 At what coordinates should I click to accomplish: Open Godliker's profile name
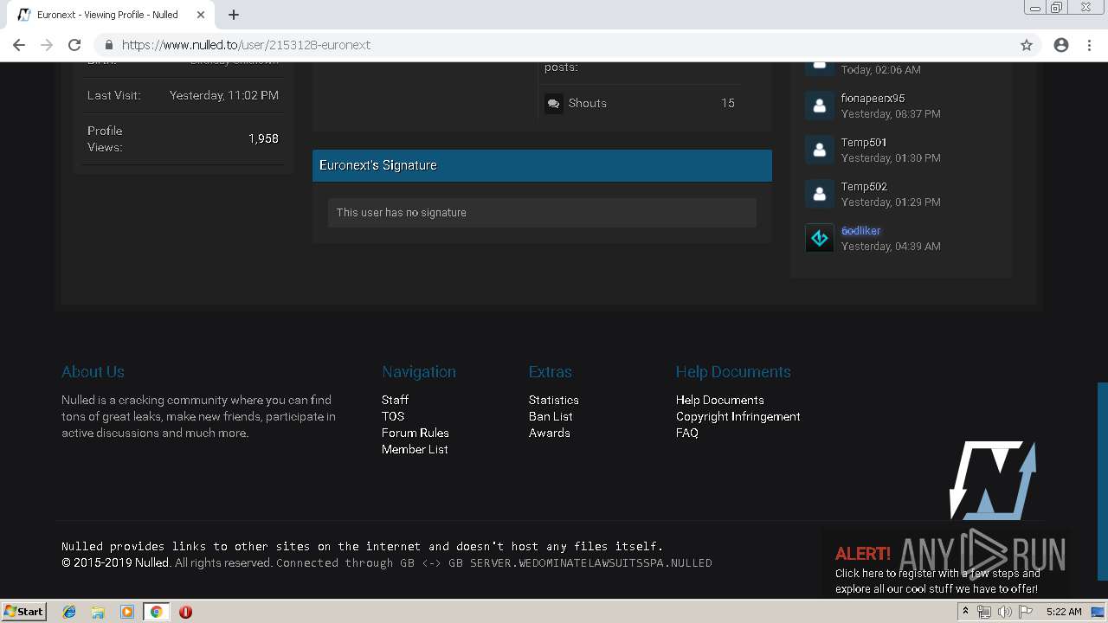[861, 231]
